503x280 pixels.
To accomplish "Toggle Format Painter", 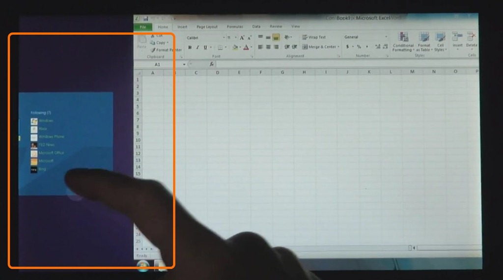I will (x=166, y=50).
